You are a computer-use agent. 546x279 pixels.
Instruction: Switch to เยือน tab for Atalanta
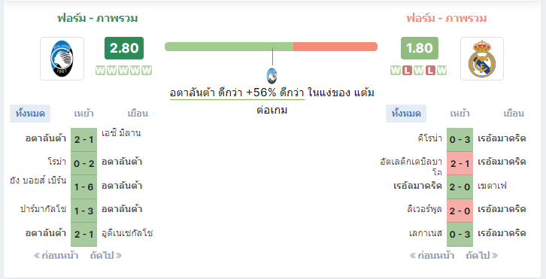click(138, 114)
